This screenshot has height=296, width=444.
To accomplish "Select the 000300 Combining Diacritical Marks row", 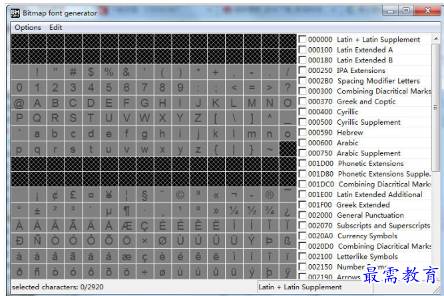I will pos(364,91).
